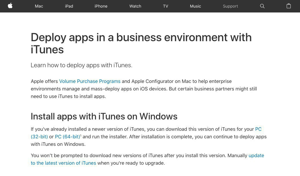Click the main "Deploy apps" page heading
This screenshot has height=176, width=300.
[x=141, y=43]
